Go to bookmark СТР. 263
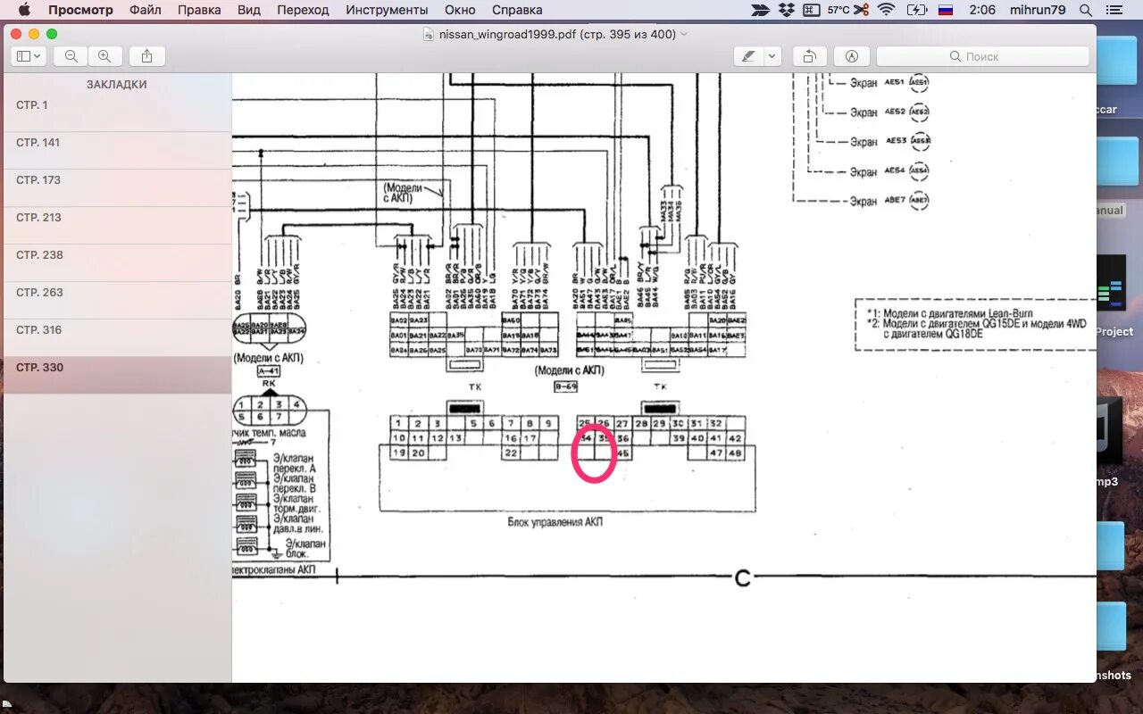Image resolution: width=1143 pixels, height=714 pixels. 38,293
